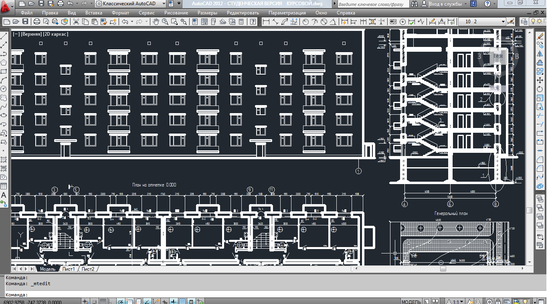Click Plot printer icon in standard toolbar
The width and height of the screenshot is (548, 304).
tap(37, 22)
